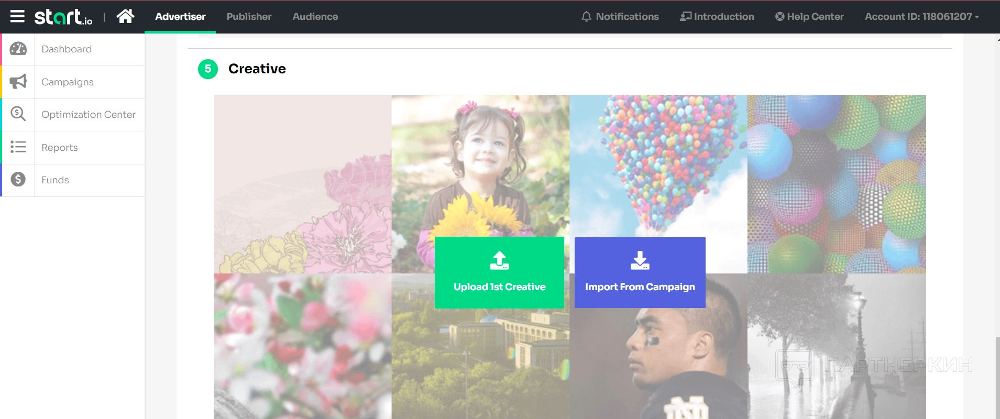Go to home via house icon
This screenshot has height=419, width=1000.
pyautogui.click(x=125, y=16)
